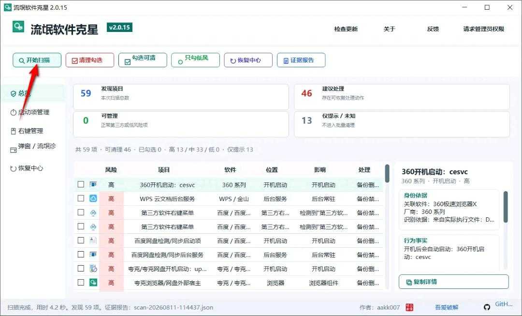
Task: Click the Baidu icon of the second 第三方软件右键菜单 row
Action: coord(93,226)
